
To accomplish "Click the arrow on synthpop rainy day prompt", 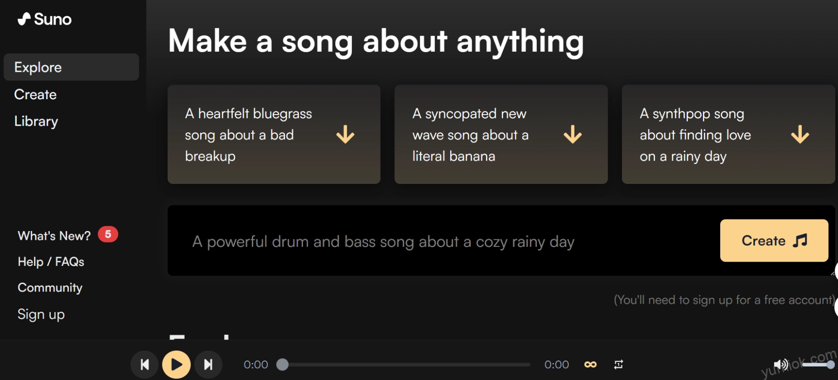I will (x=799, y=135).
